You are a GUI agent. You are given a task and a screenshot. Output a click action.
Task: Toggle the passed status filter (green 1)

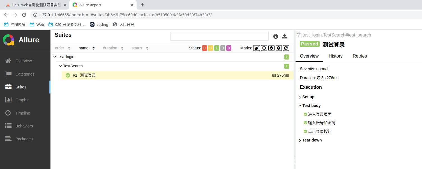[x=217, y=48]
